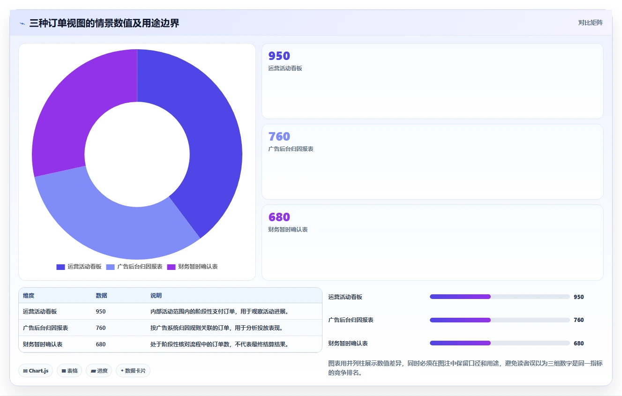This screenshot has height=396, width=622.
Task: Select the 950 运营活动看板 data card
Action: pyautogui.click(x=432, y=81)
